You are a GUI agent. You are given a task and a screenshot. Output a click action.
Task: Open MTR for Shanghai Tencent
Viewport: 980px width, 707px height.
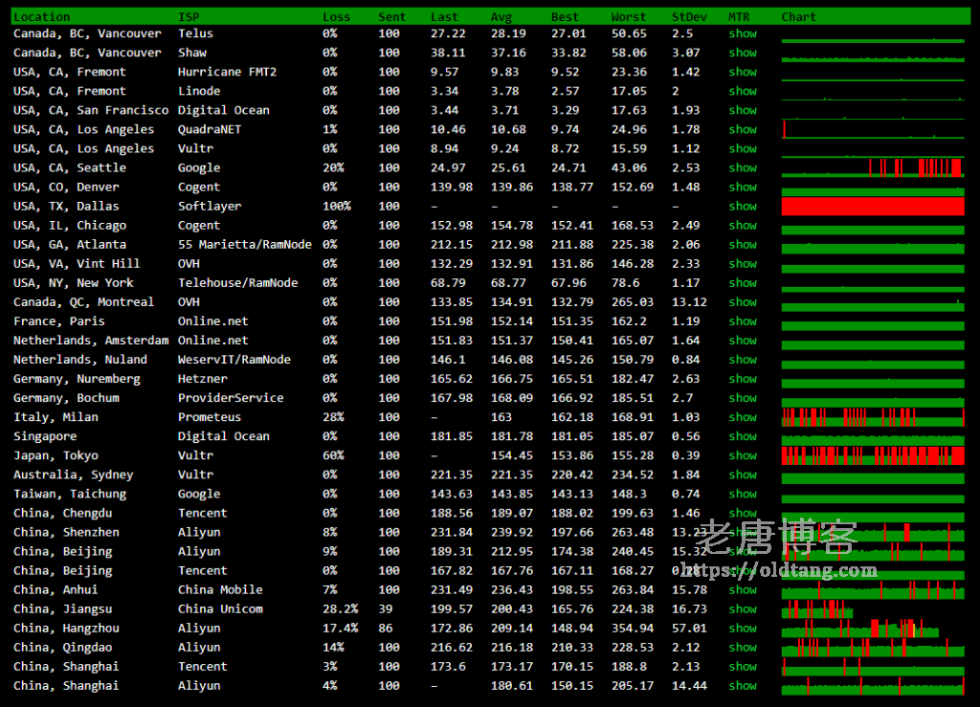pyautogui.click(x=743, y=667)
